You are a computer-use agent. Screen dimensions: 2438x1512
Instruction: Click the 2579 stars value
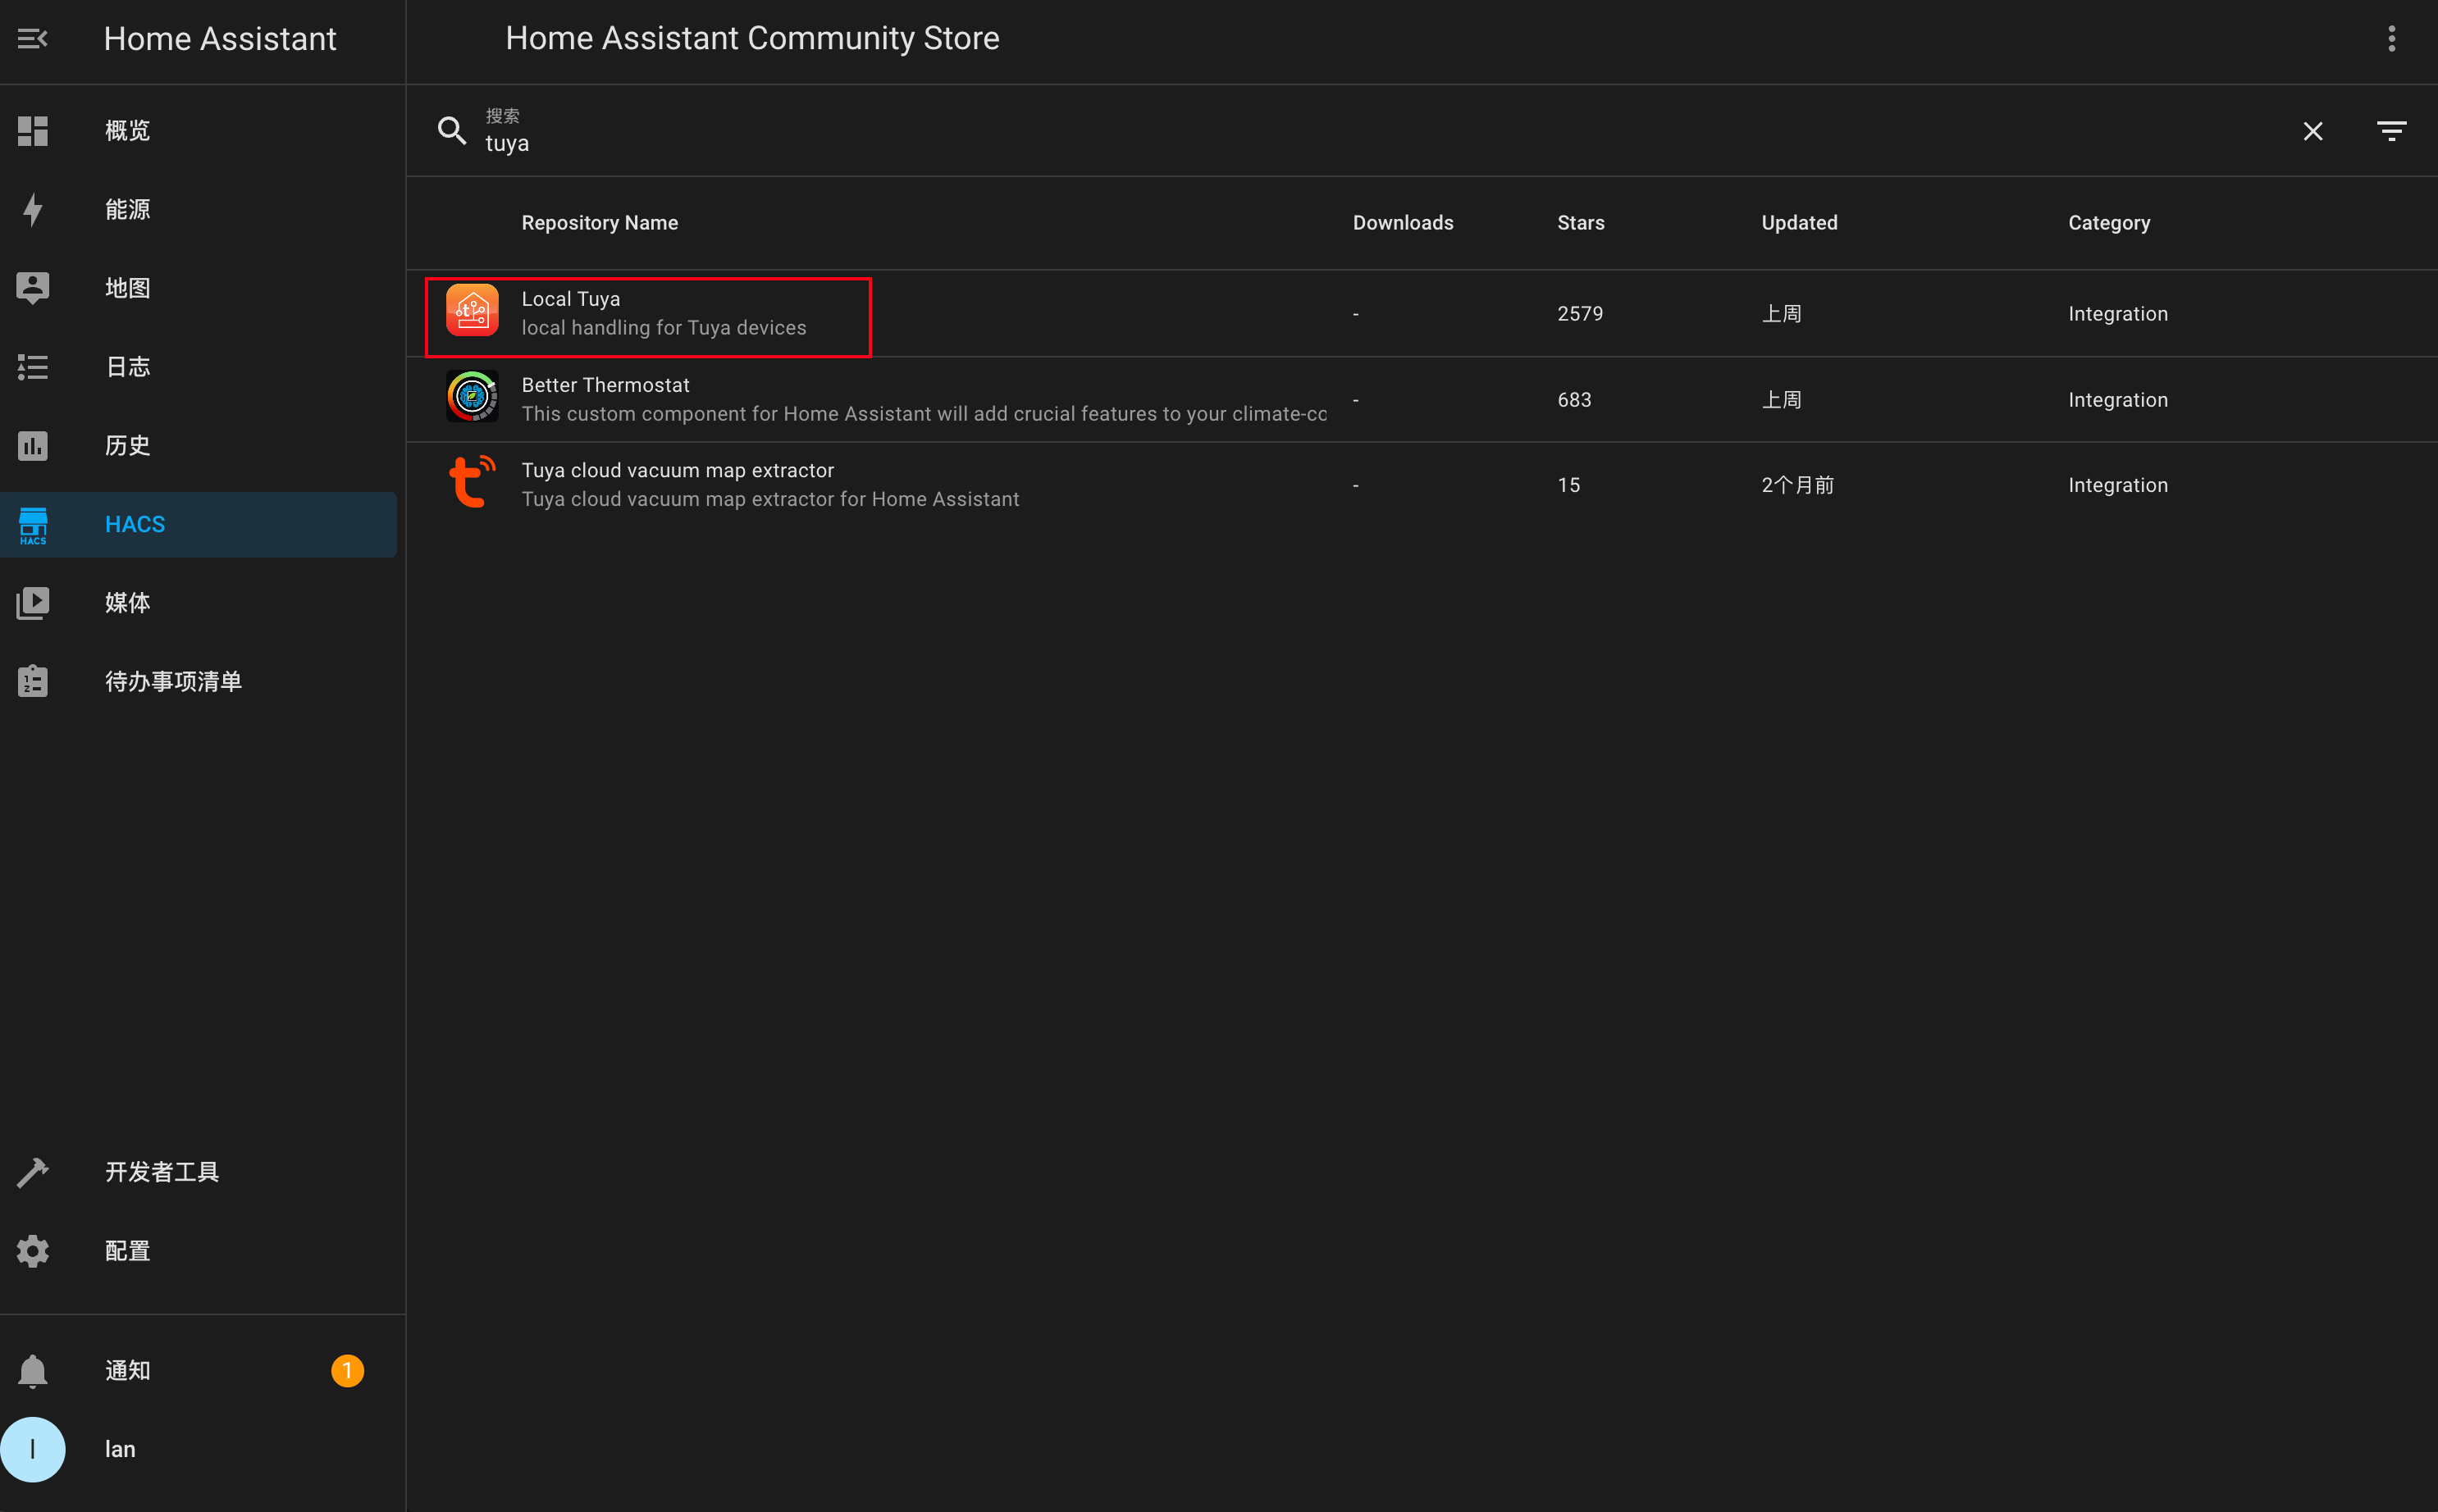pyautogui.click(x=1580, y=314)
